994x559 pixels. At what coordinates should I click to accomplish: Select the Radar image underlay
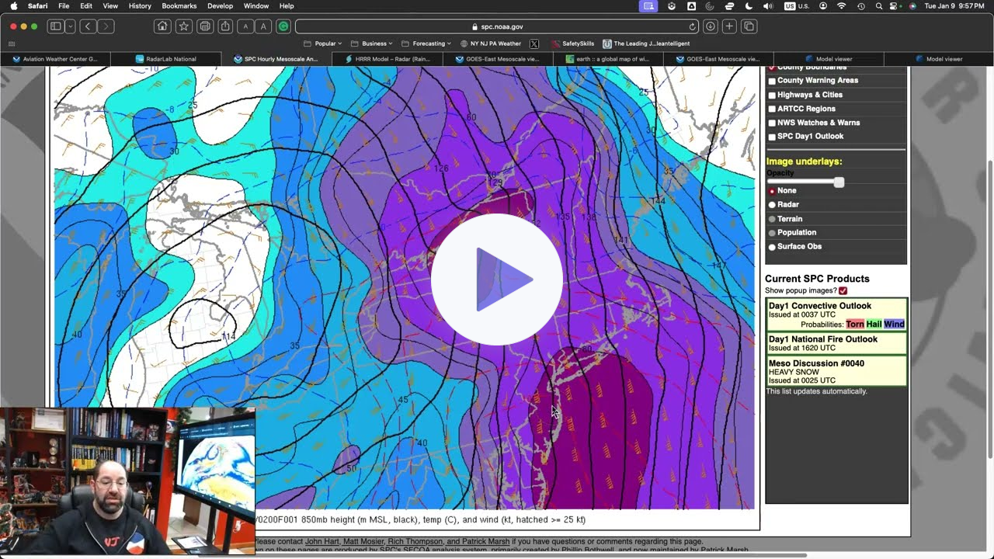pyautogui.click(x=771, y=204)
